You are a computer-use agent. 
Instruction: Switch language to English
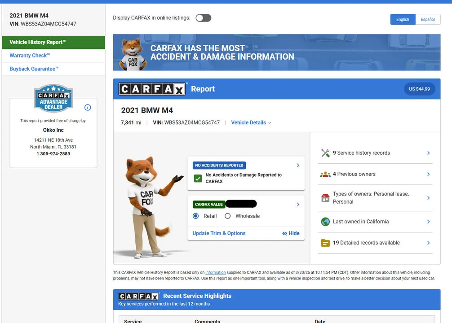coord(403,19)
